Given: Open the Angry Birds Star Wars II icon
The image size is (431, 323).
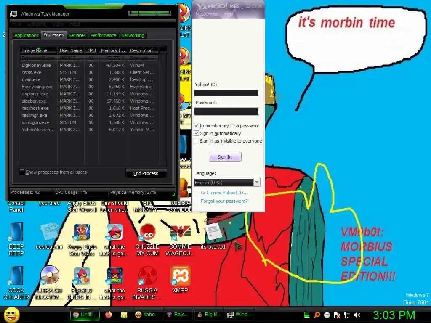Looking at the screenshot, I should click(x=82, y=206).
